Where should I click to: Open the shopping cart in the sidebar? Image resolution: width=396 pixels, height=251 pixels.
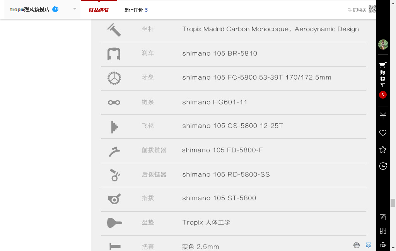(383, 73)
